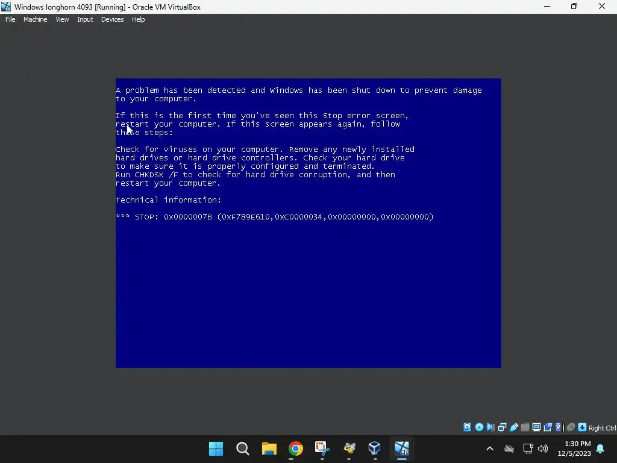This screenshot has height=463, width=617.
Task: Click the CPU load V indicator
Action: tap(560, 427)
